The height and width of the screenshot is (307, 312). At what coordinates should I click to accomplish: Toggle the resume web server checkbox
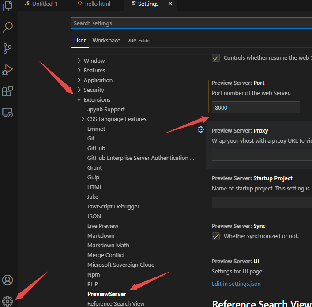[x=216, y=58]
